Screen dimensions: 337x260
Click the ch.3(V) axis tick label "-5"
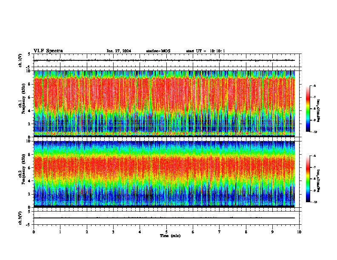tap(29, 225)
